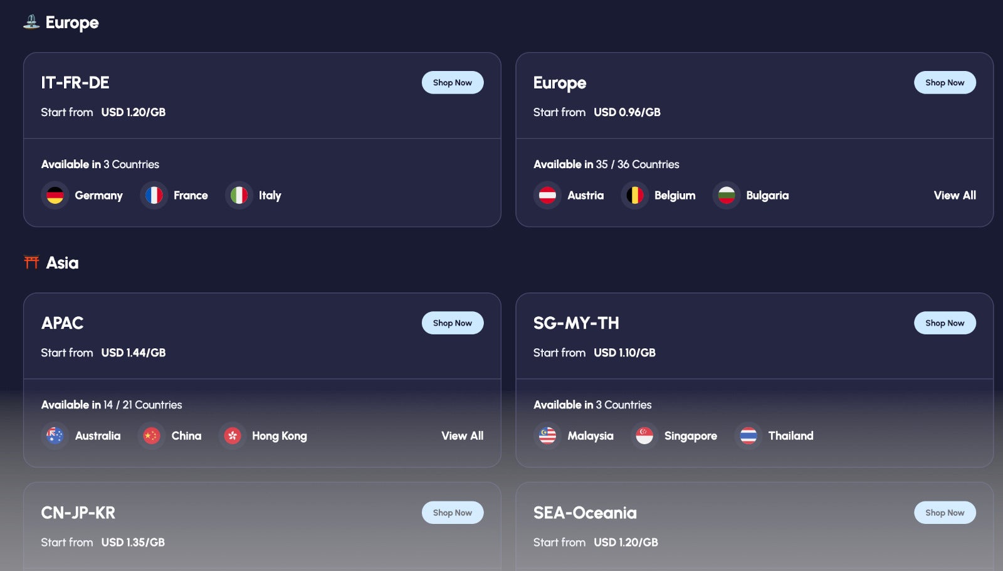Viewport: 1003px width, 571px height.
Task: Shop Now for the IT-FR-DE plan
Action: (x=453, y=82)
